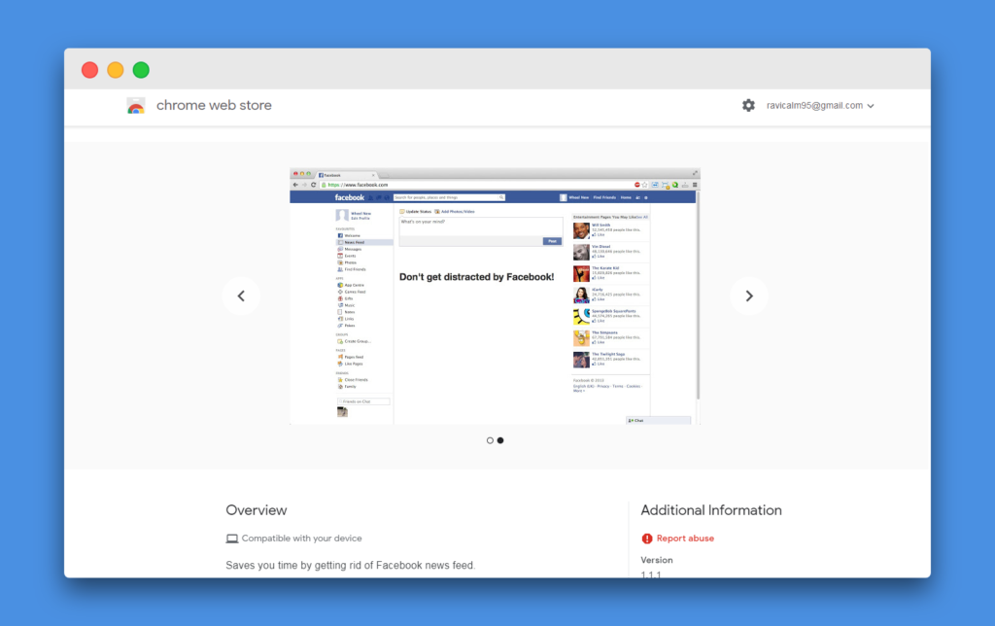Click the red Report abuse warning icon
Screen dimensions: 995x626
(646, 539)
